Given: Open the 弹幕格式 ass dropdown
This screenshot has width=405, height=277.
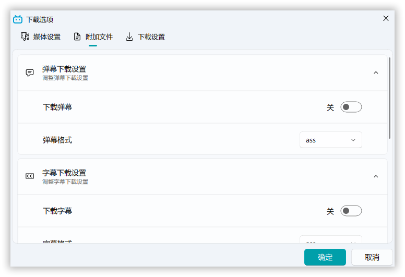Looking at the screenshot, I should pyautogui.click(x=330, y=140).
